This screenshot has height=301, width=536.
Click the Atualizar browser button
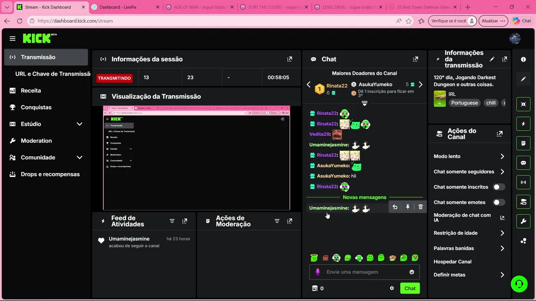coord(493,21)
